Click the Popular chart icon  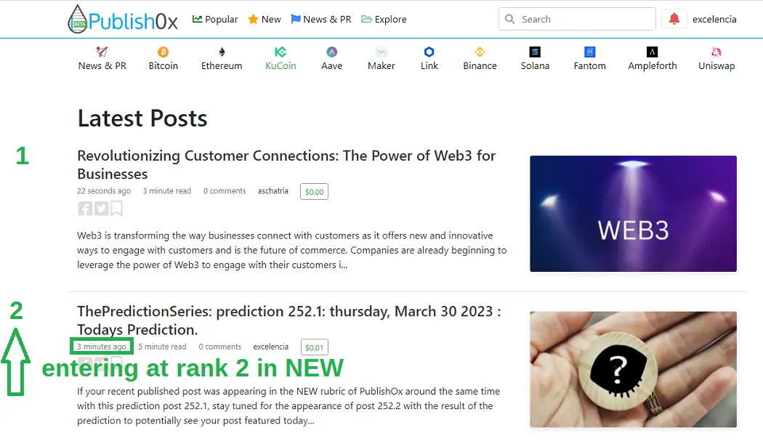click(x=197, y=19)
